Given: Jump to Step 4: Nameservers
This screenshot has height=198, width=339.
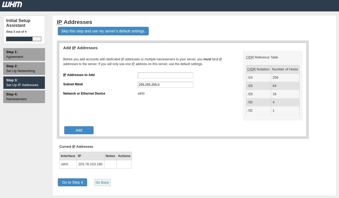Looking at the screenshot, I should 24,97.
